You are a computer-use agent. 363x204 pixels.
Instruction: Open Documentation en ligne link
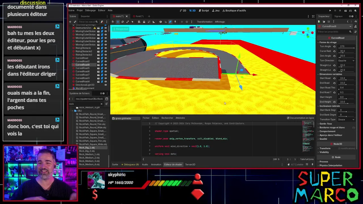click(x=300, y=118)
